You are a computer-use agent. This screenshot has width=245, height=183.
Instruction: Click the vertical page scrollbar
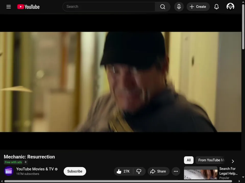click(x=243, y=27)
